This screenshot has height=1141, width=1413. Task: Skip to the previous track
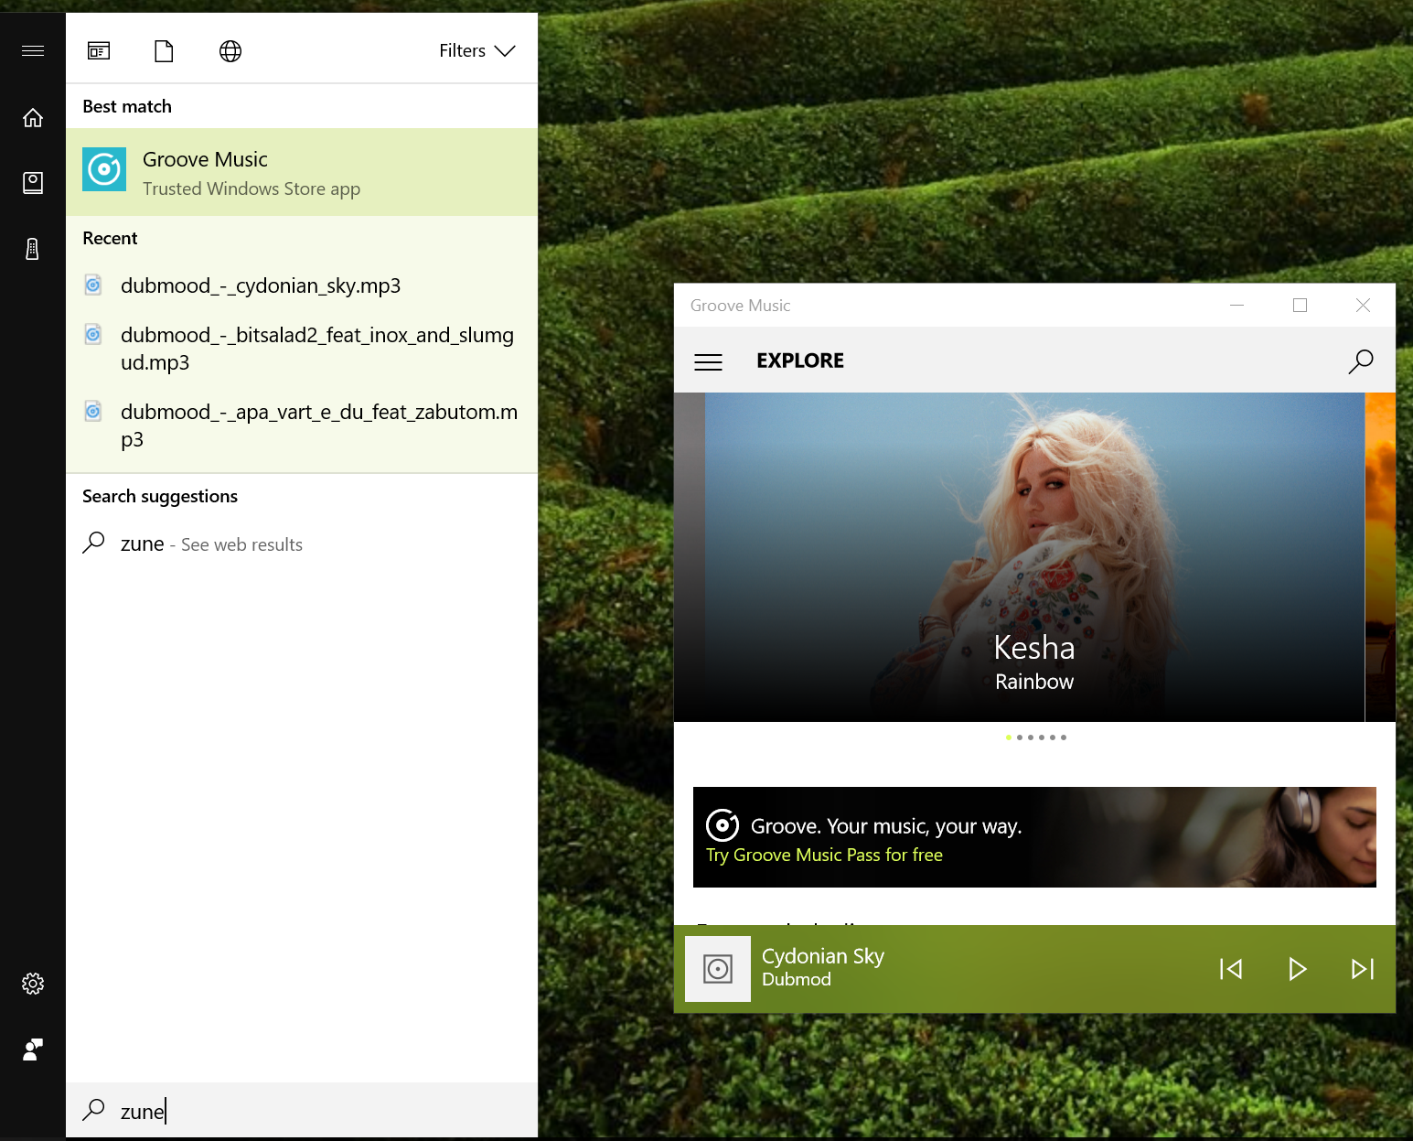click(1231, 969)
